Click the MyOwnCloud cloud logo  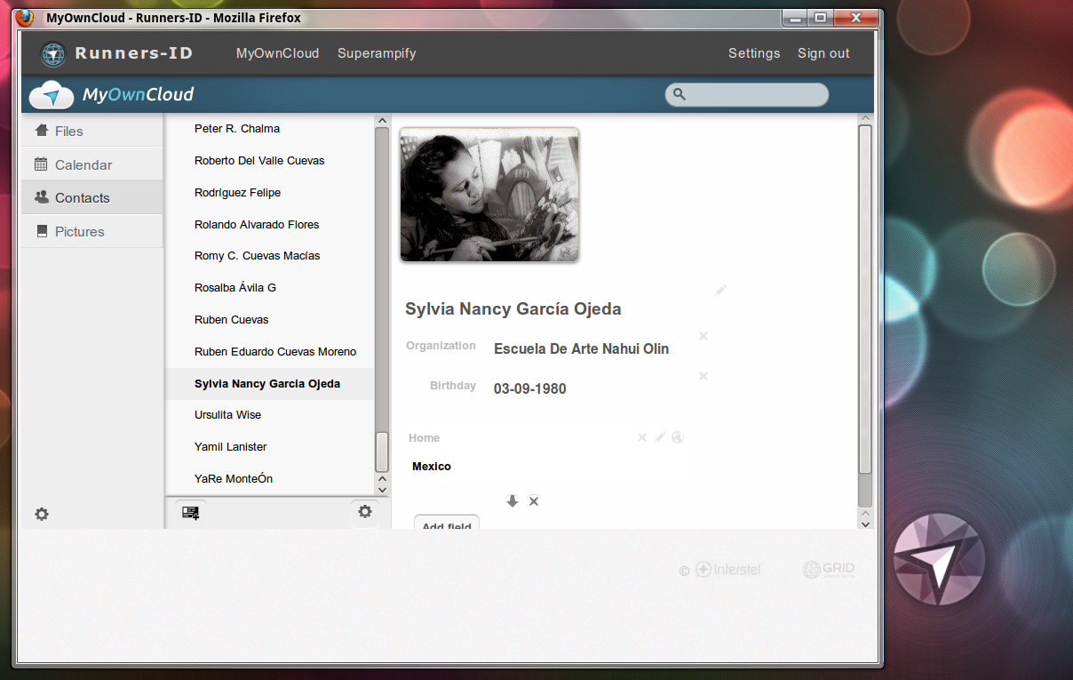51,94
